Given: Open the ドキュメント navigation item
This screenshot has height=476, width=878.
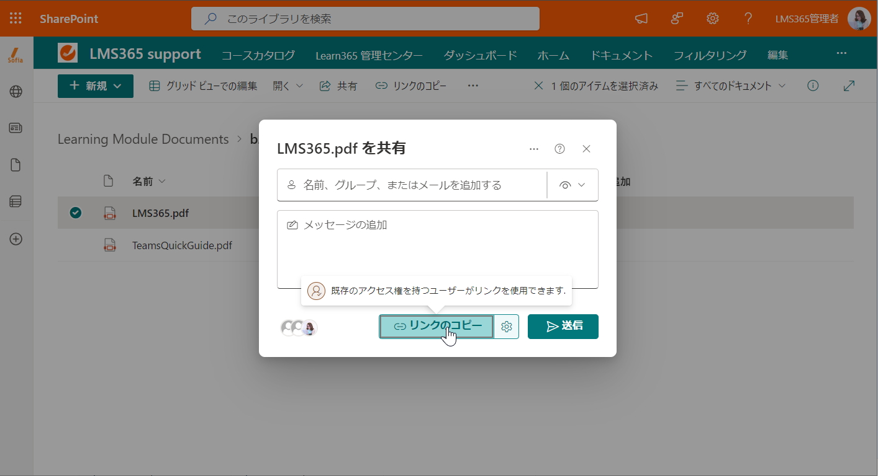Looking at the screenshot, I should click(622, 55).
